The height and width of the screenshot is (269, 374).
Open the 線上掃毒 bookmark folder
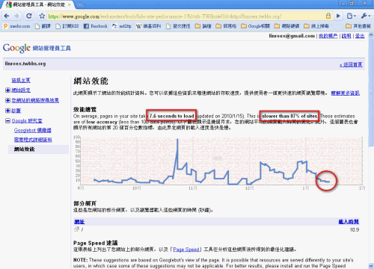click(316, 26)
